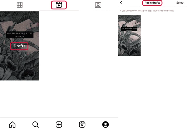Screen dimensions: 188x132
Task: Open the Search magnifier icon
Action: pos(36,125)
